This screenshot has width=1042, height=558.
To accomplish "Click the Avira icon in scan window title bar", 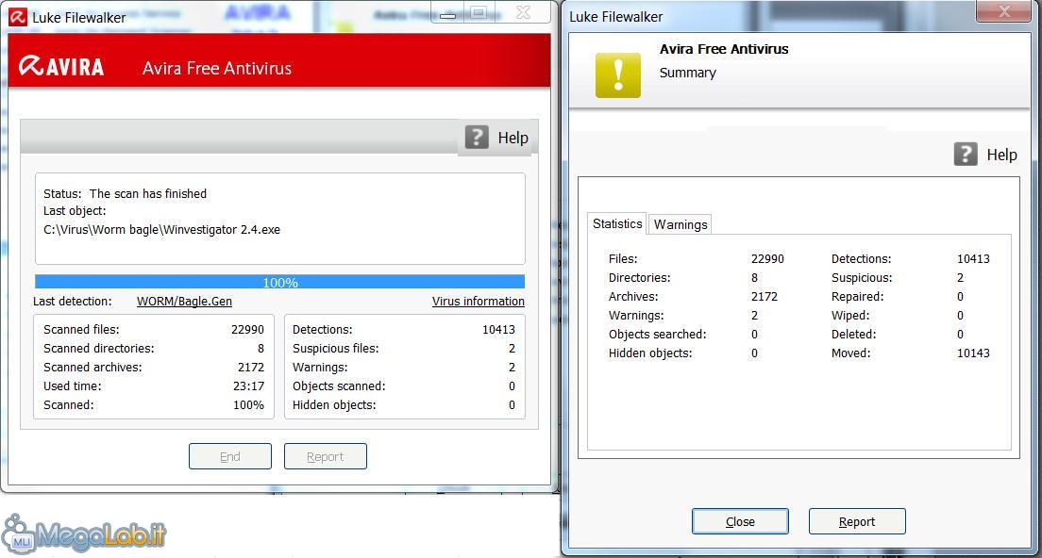I will point(17,17).
